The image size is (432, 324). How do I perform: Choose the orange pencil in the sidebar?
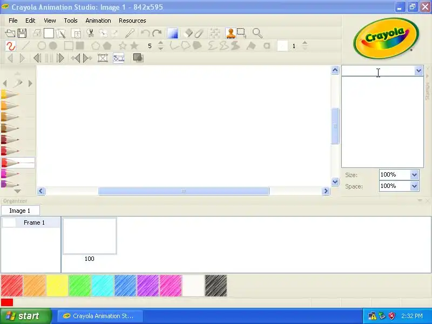pos(10,106)
